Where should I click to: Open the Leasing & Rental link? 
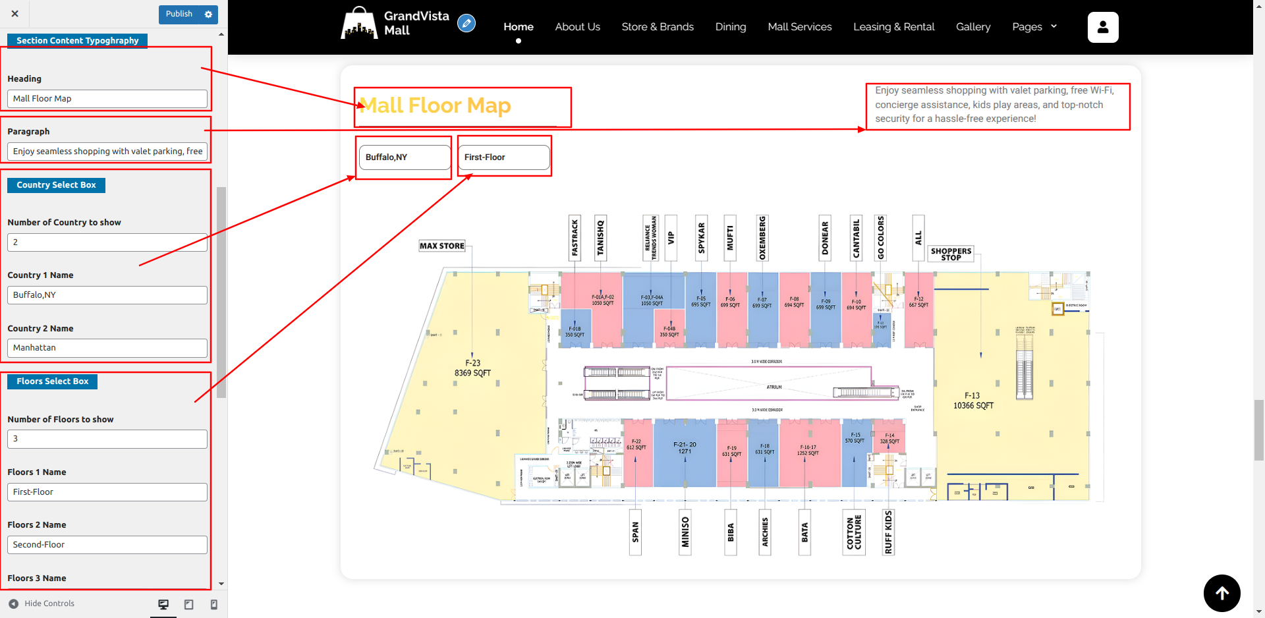coord(893,27)
